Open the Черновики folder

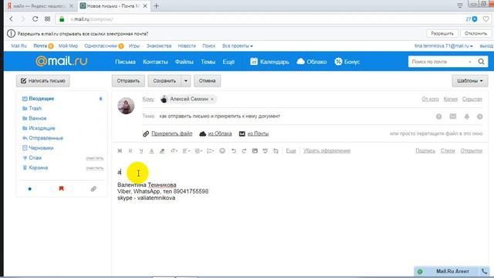tap(41, 147)
